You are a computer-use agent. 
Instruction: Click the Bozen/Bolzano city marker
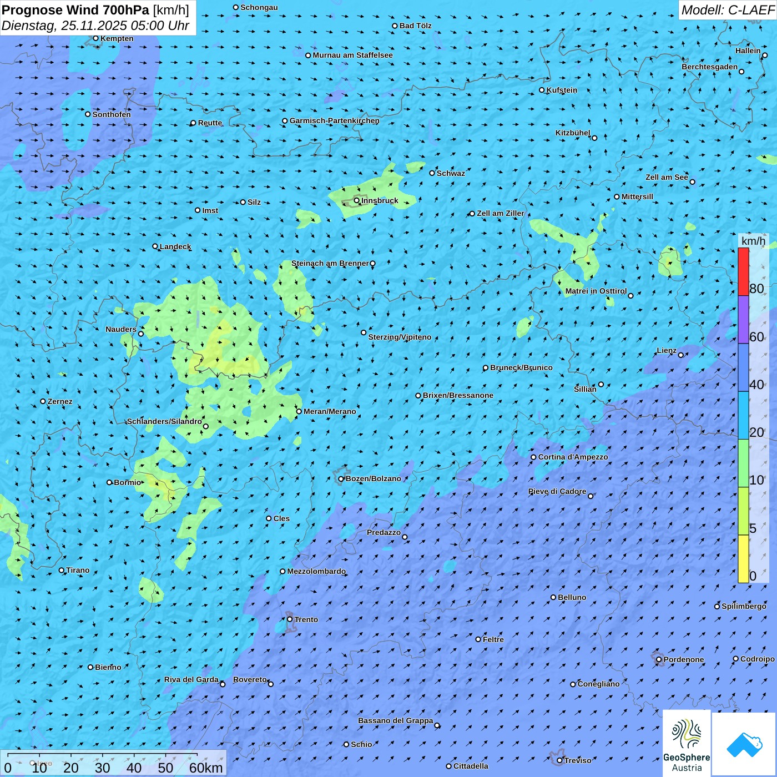point(341,479)
